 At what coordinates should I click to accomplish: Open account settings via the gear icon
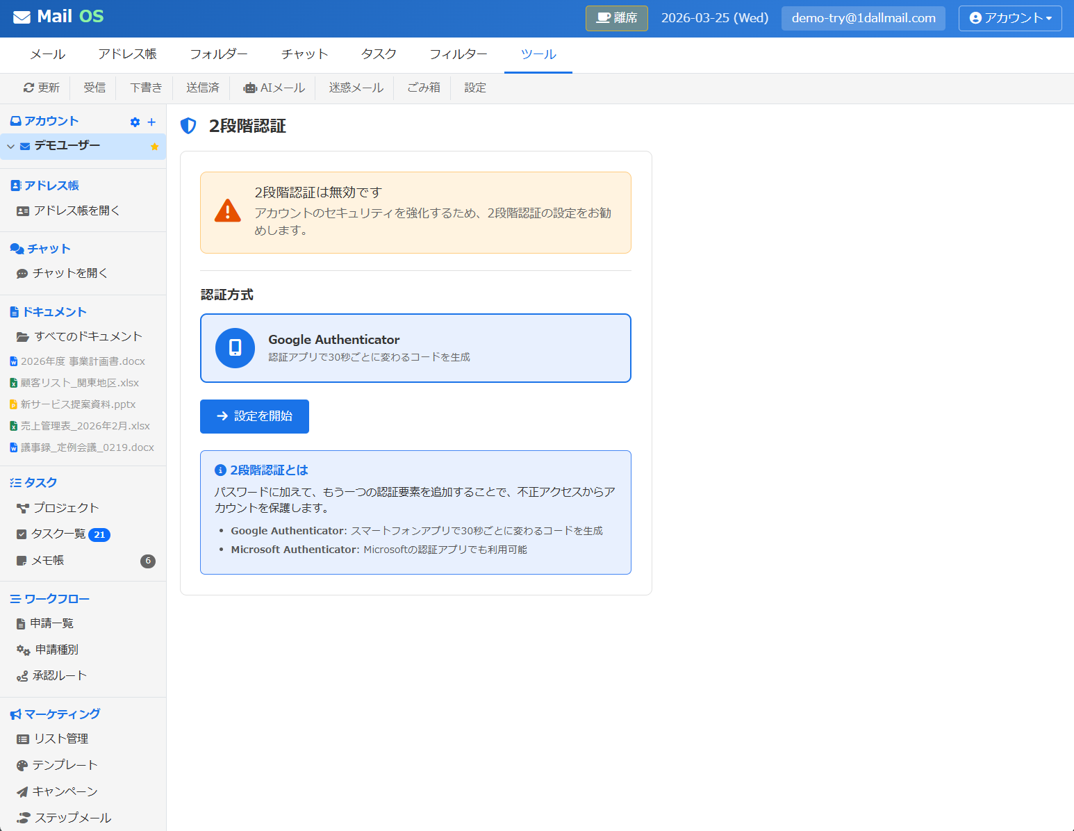[135, 122]
